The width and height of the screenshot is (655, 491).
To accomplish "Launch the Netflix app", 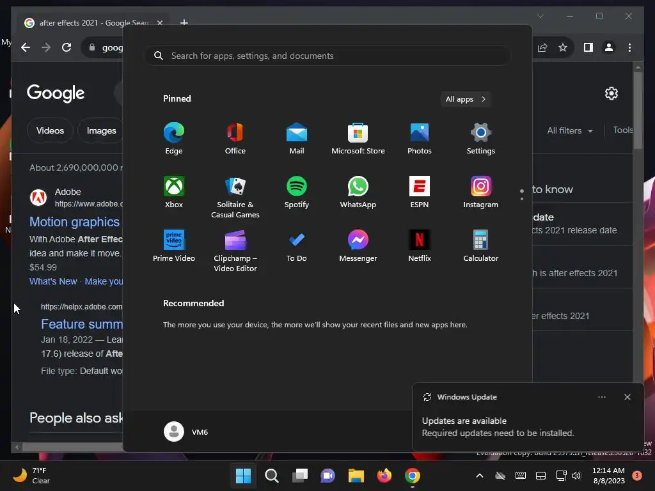I will pyautogui.click(x=420, y=246).
